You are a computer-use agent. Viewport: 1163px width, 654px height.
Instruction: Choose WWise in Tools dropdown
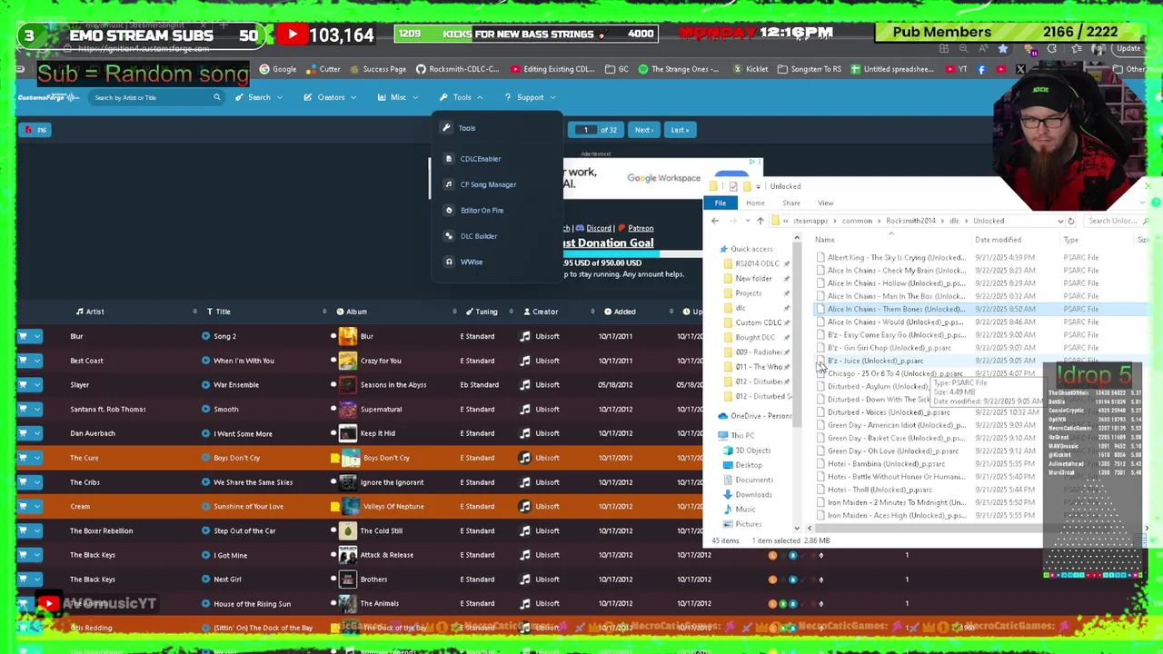point(471,262)
